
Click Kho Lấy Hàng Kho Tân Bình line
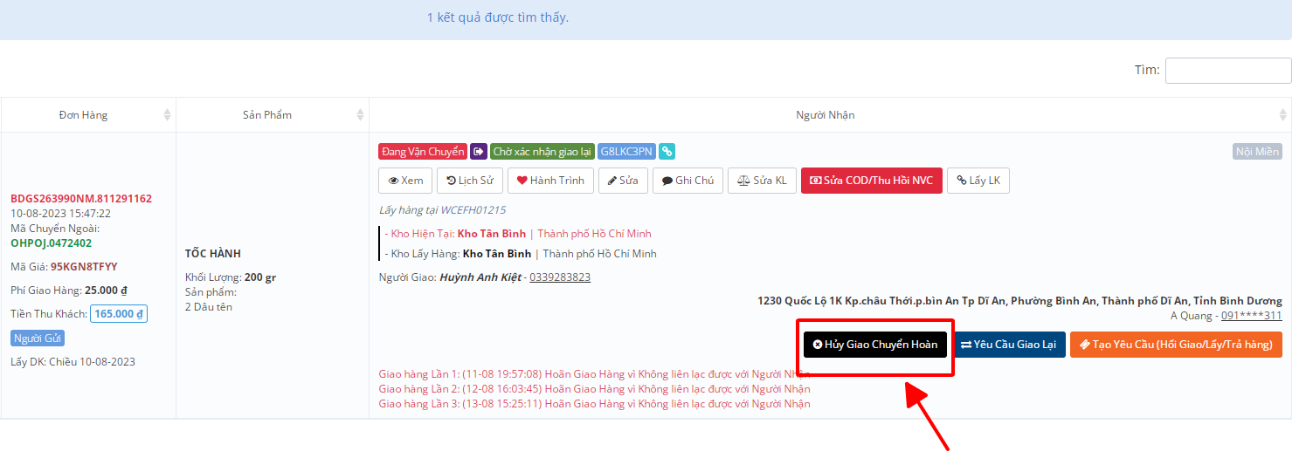(521, 254)
